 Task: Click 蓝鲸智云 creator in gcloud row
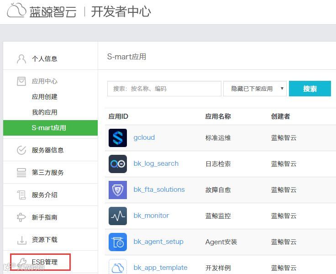[x=283, y=138]
